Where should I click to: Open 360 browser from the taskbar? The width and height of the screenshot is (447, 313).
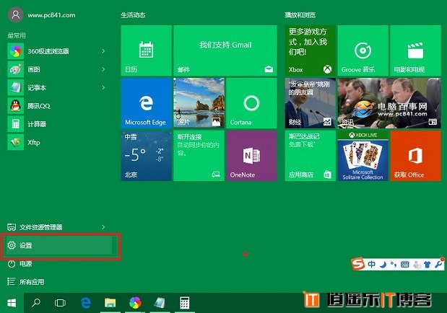tap(135, 303)
